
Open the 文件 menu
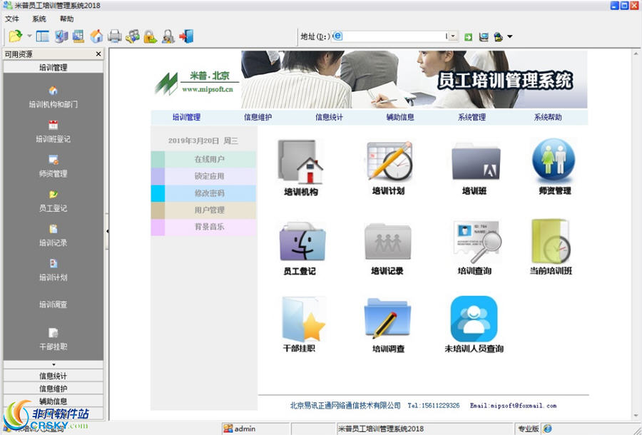12,19
